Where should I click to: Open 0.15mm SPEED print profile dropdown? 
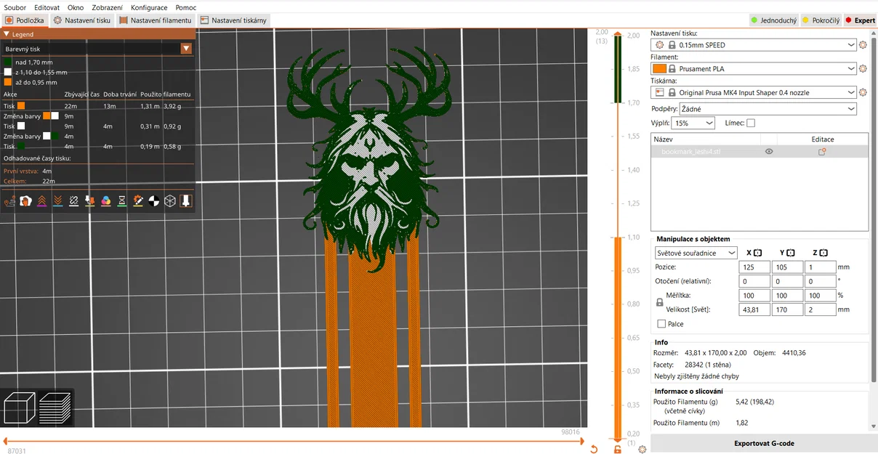coord(754,45)
